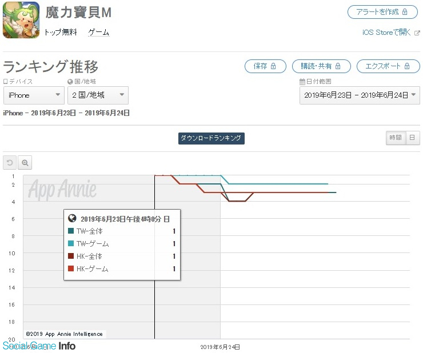Click the magnifier zoom-in icon

(x=25, y=163)
